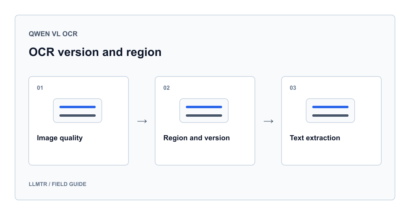Image resolution: width=410 pixels, height=215 pixels.
Task: Click the Text extraction card icon
Action: [330, 111]
